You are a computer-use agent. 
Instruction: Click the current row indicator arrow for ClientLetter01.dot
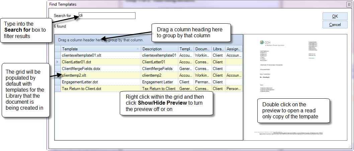click(x=58, y=62)
